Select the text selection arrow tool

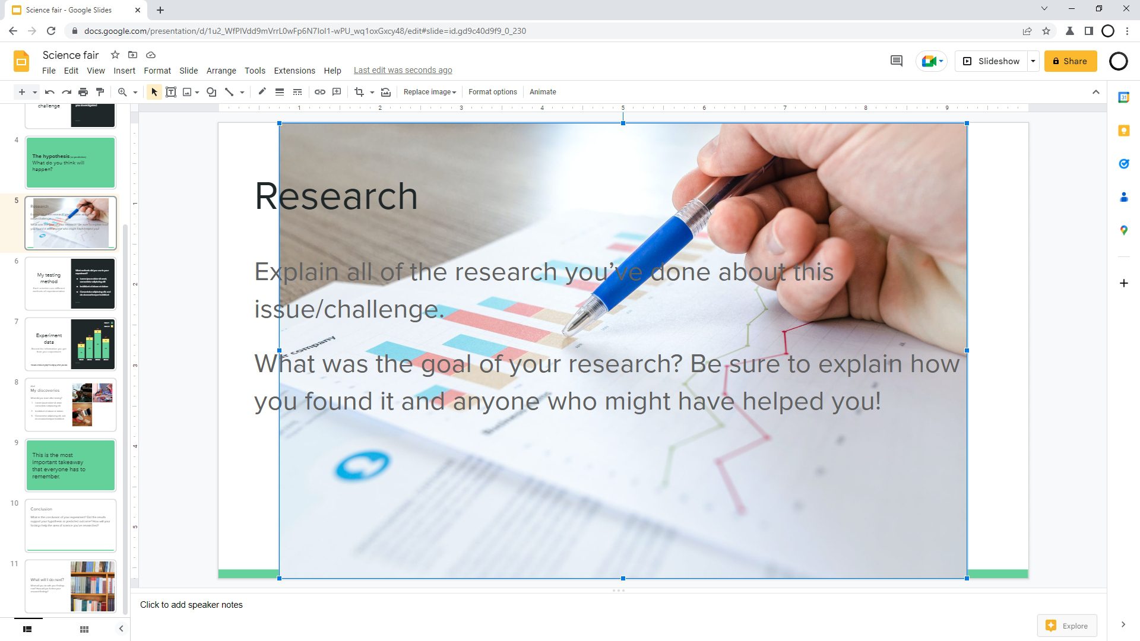(x=154, y=93)
